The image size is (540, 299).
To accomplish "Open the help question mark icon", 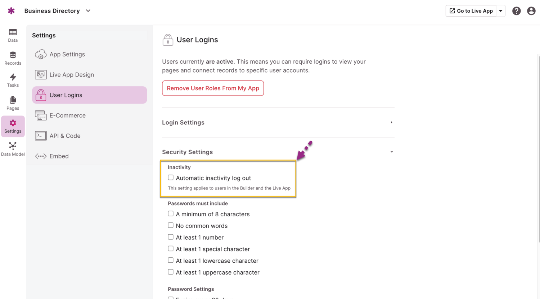I will click(x=516, y=11).
